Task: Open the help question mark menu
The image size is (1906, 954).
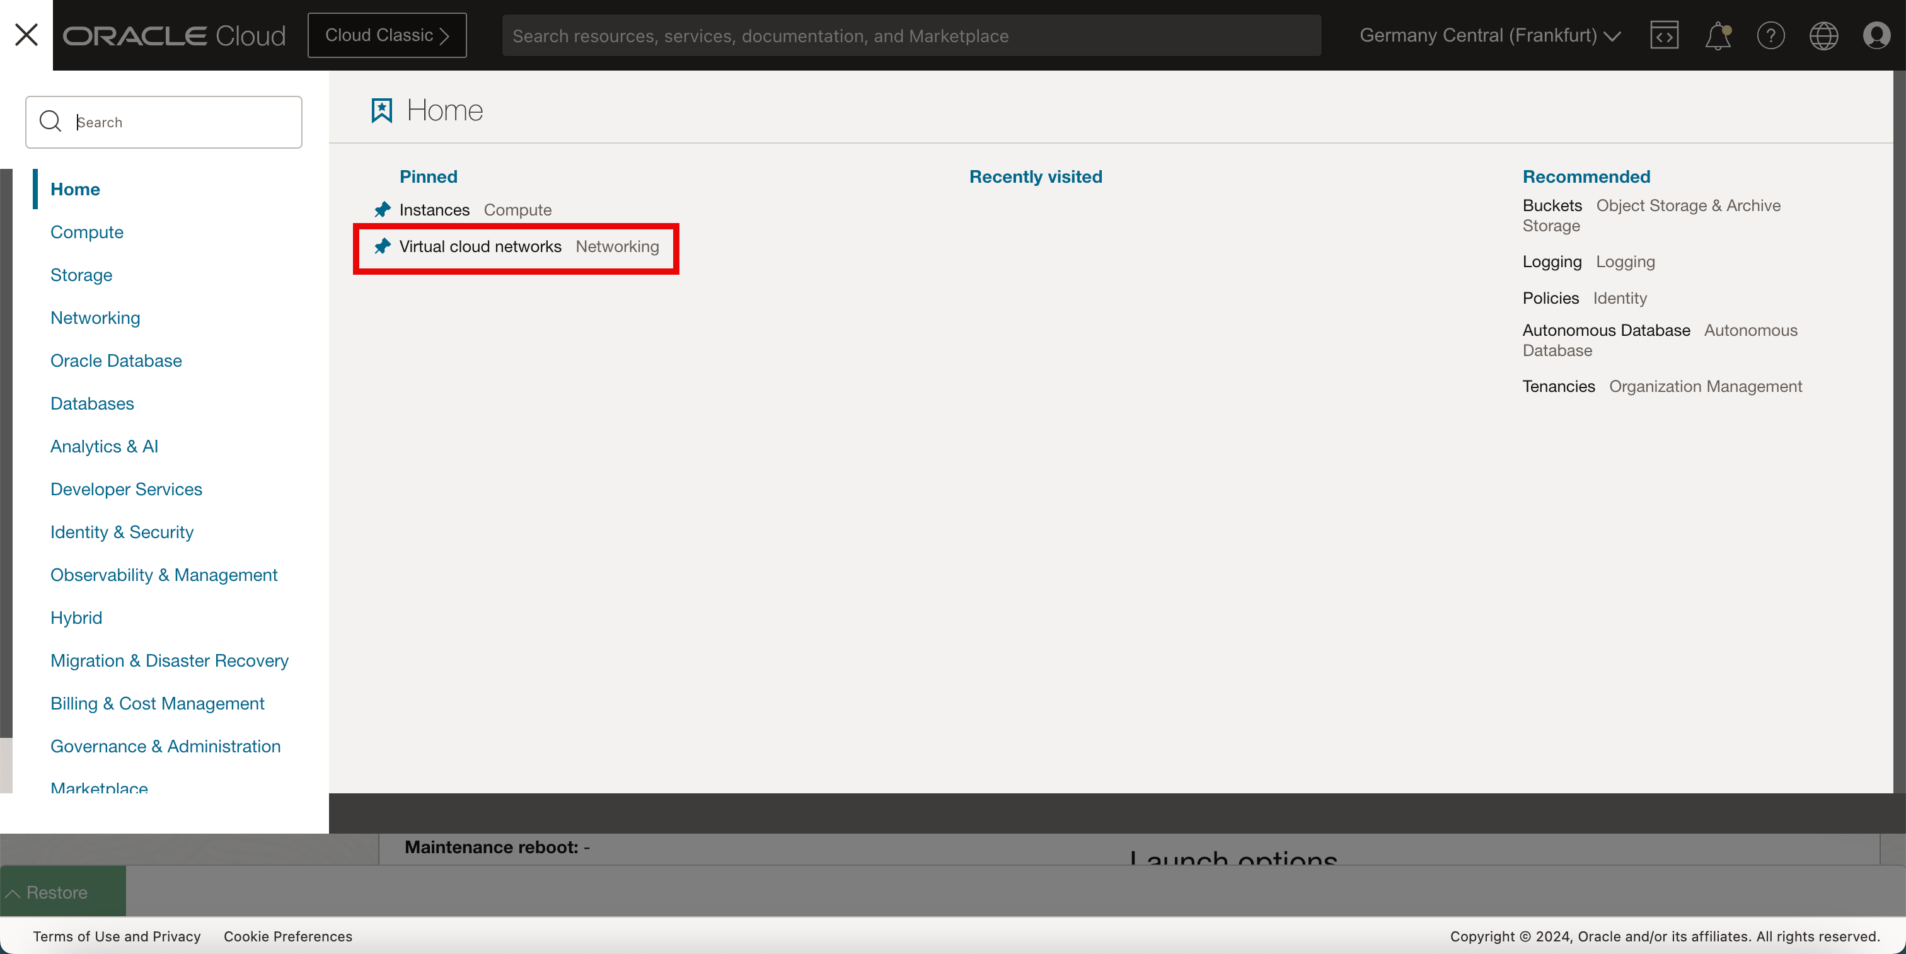Action: pos(1770,35)
